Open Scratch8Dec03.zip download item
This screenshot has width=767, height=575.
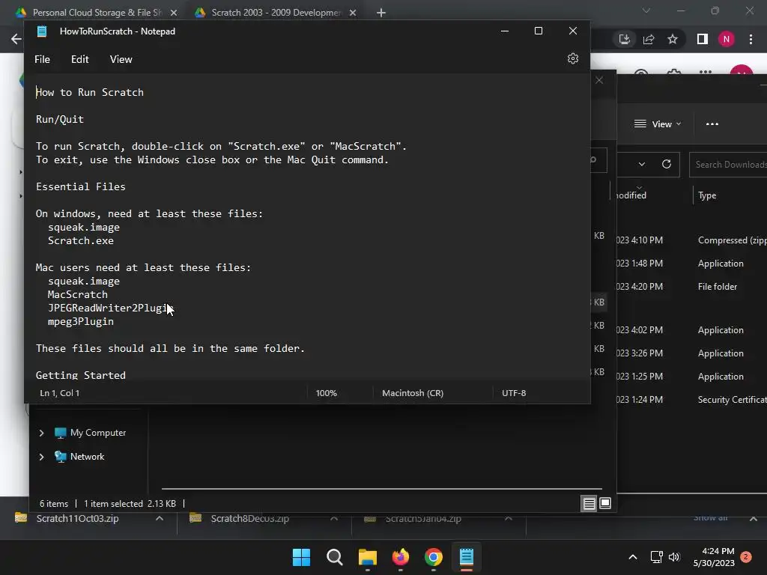pyautogui.click(x=250, y=518)
